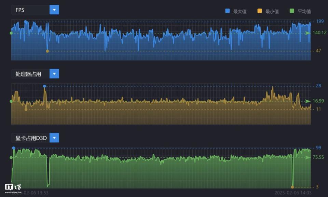Select the FPS maximum point marker dot
The image size is (328, 197).
pyautogui.click(x=25, y=22)
